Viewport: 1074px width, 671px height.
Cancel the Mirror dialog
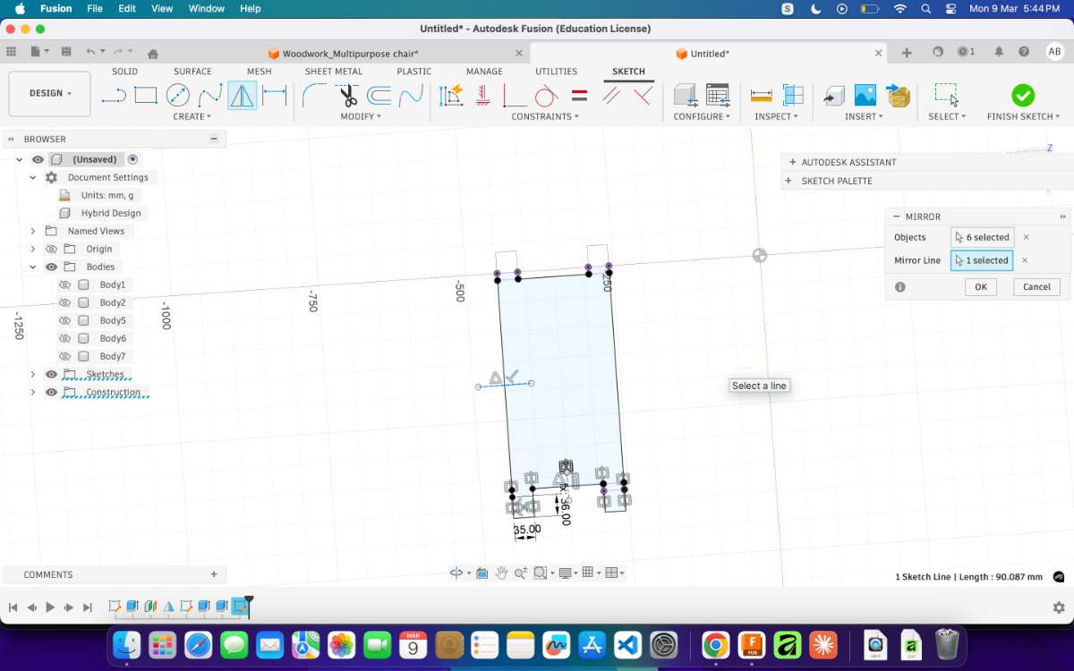(x=1036, y=287)
